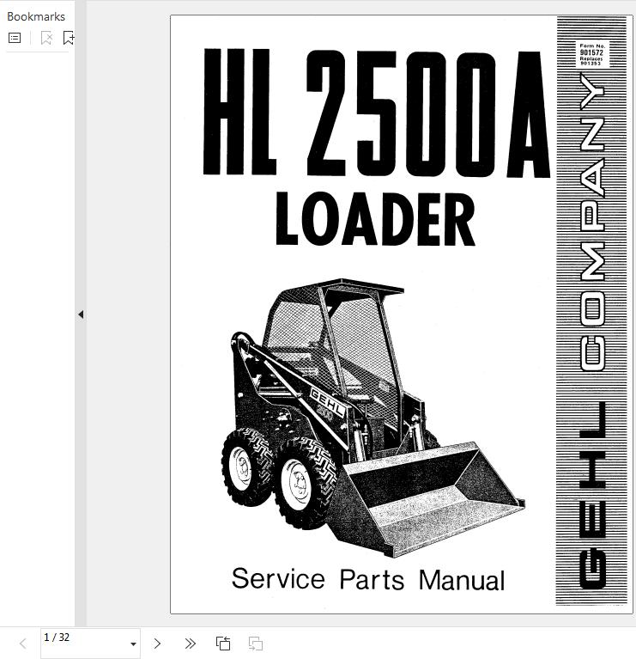
Task: Click the Service Parts Manual text
Action: [368, 579]
